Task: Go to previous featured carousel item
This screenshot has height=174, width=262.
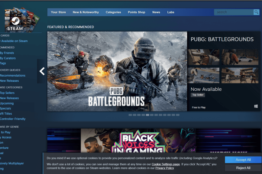Action: [x=42, y=71]
